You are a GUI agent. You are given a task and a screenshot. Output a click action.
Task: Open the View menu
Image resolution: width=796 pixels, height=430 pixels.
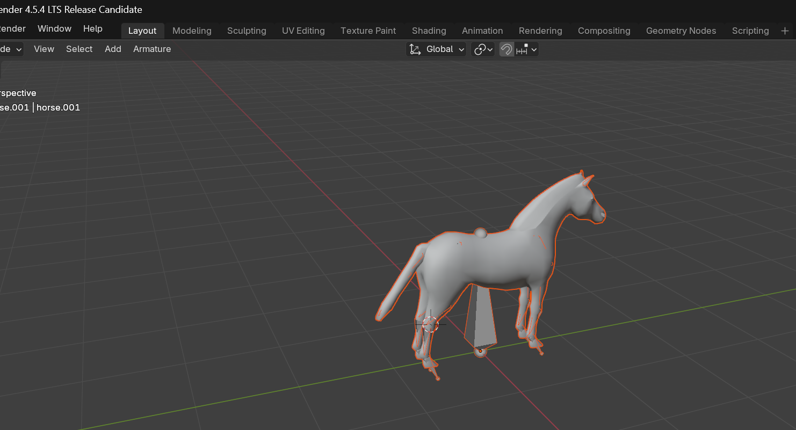pos(44,49)
